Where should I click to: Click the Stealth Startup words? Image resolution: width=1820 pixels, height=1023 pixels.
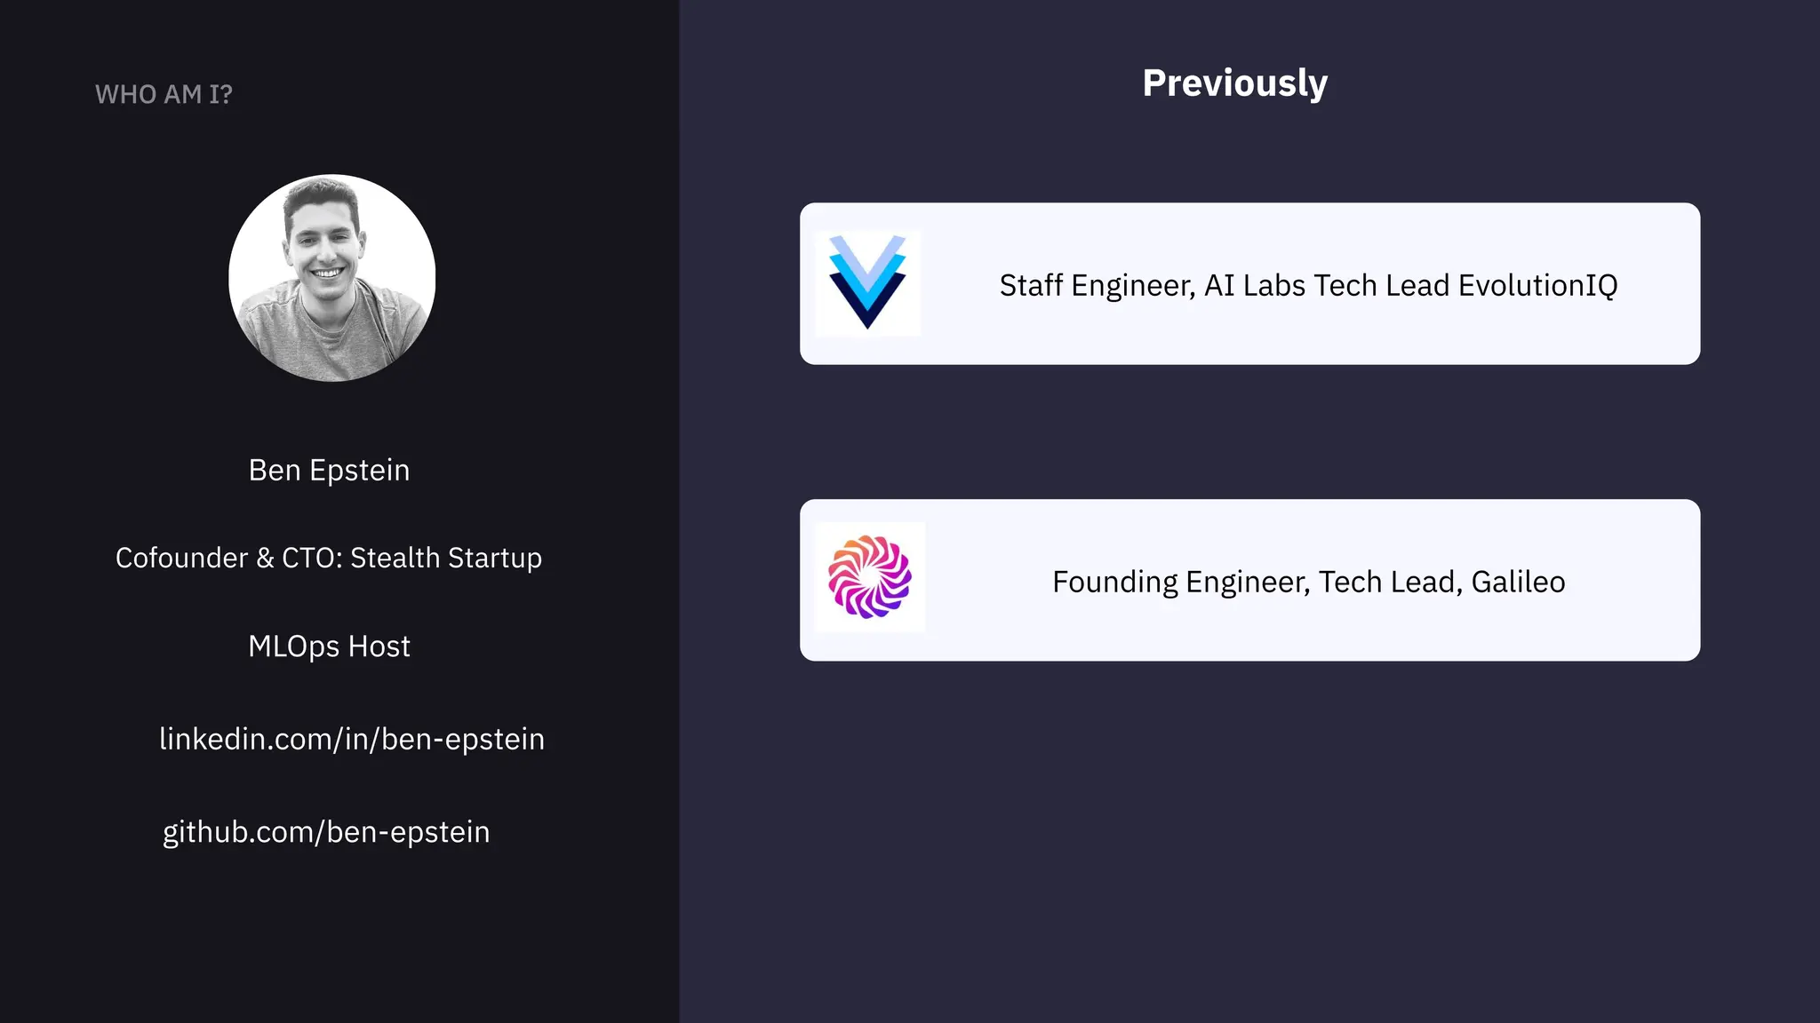pos(446,558)
